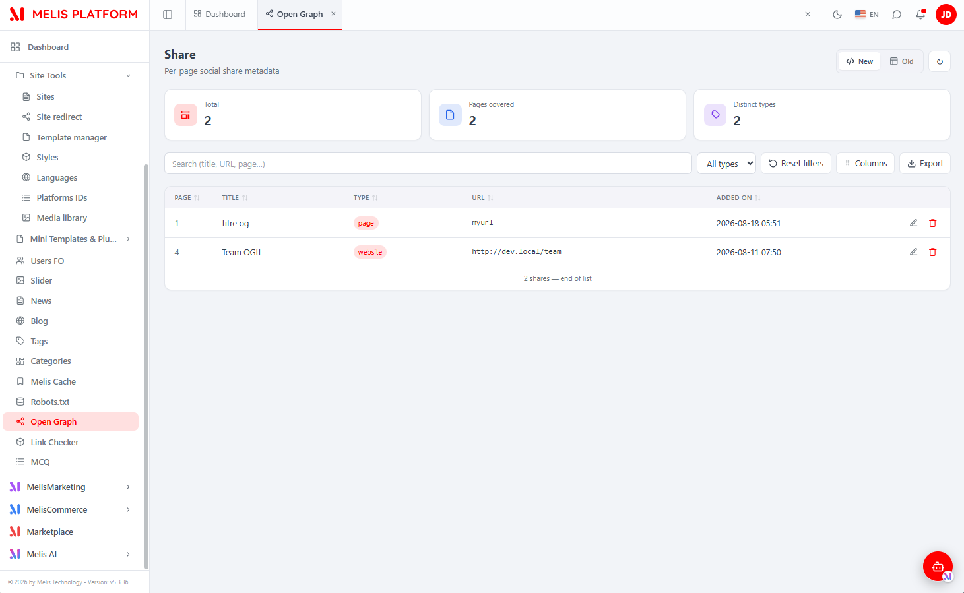Sort by URL column
The width and height of the screenshot is (964, 593).
pyautogui.click(x=482, y=198)
